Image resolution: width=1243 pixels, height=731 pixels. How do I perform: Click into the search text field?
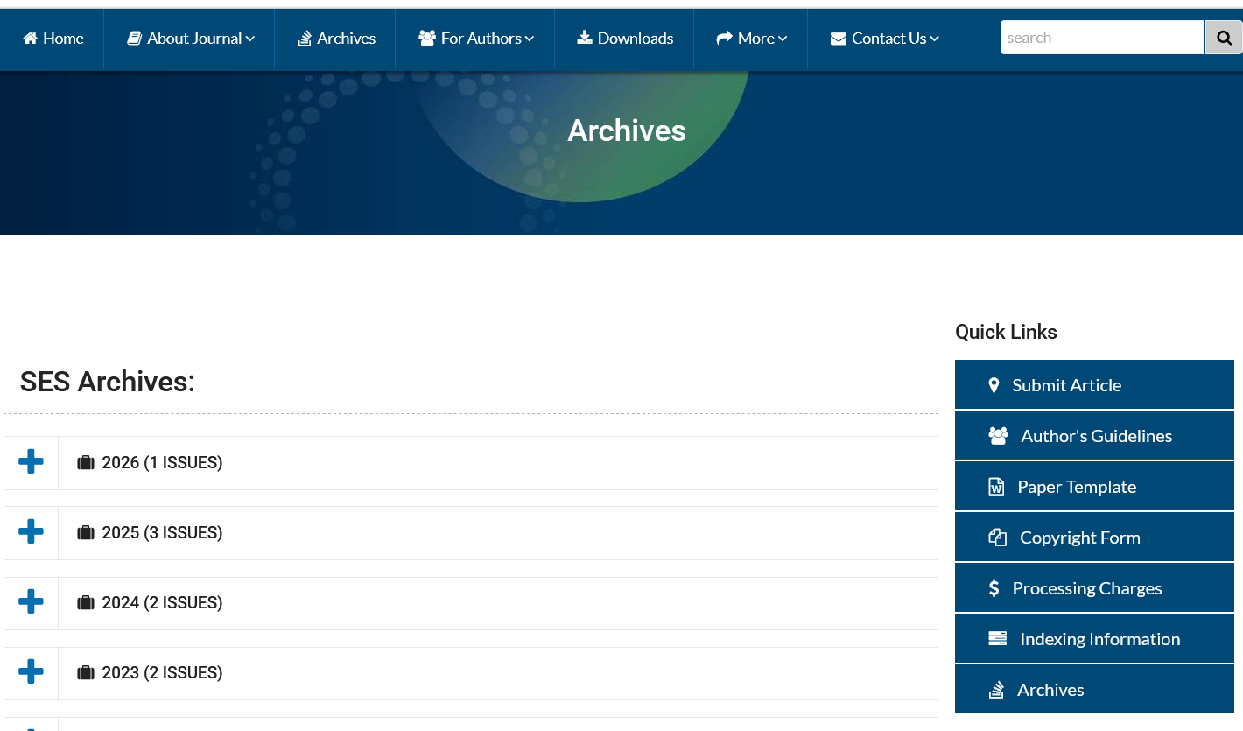[x=1102, y=38]
